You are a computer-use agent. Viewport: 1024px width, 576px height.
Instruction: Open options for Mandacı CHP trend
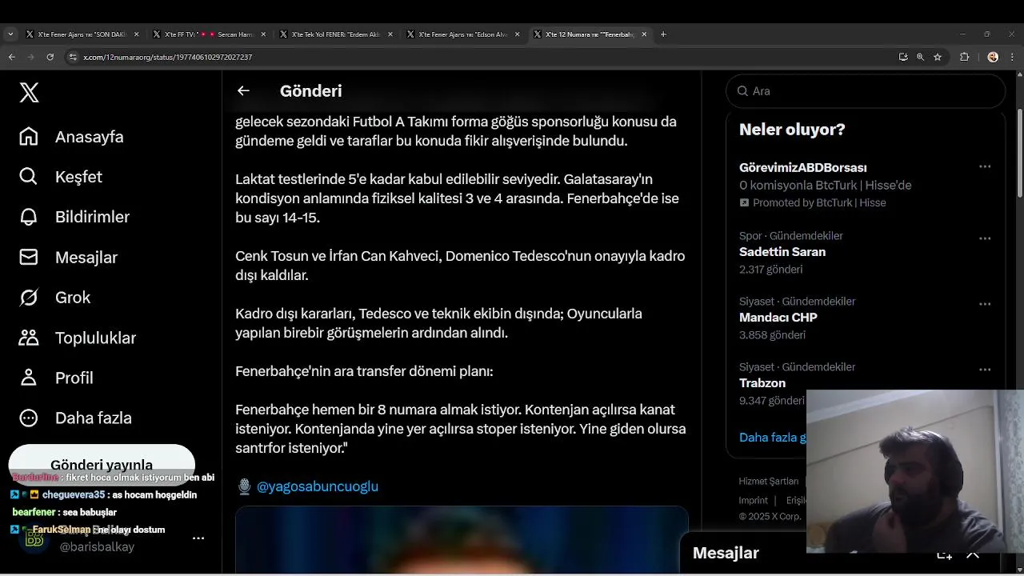[985, 304]
